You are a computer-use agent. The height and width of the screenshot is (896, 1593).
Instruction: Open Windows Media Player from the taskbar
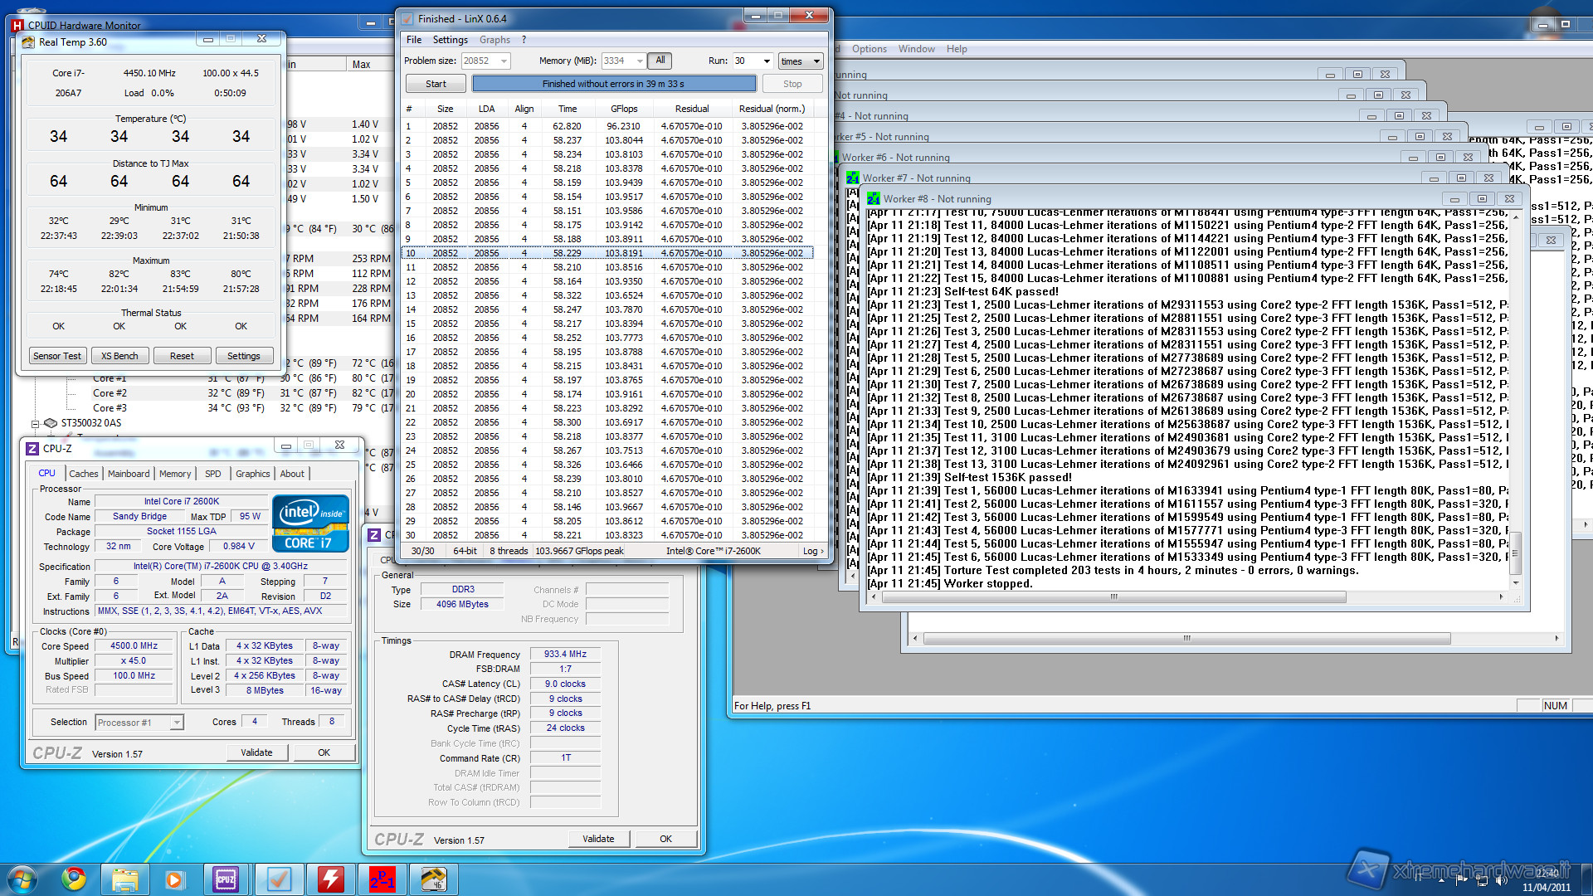point(174,879)
